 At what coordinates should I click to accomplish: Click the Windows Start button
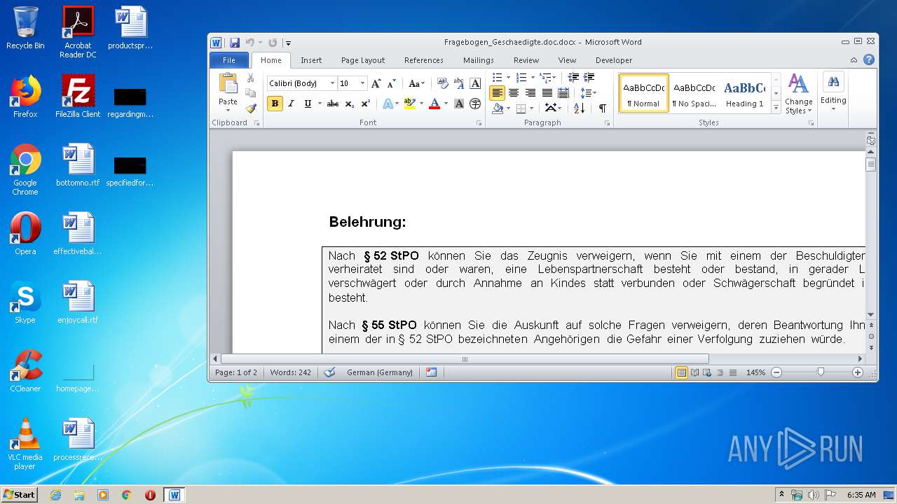[x=20, y=495]
